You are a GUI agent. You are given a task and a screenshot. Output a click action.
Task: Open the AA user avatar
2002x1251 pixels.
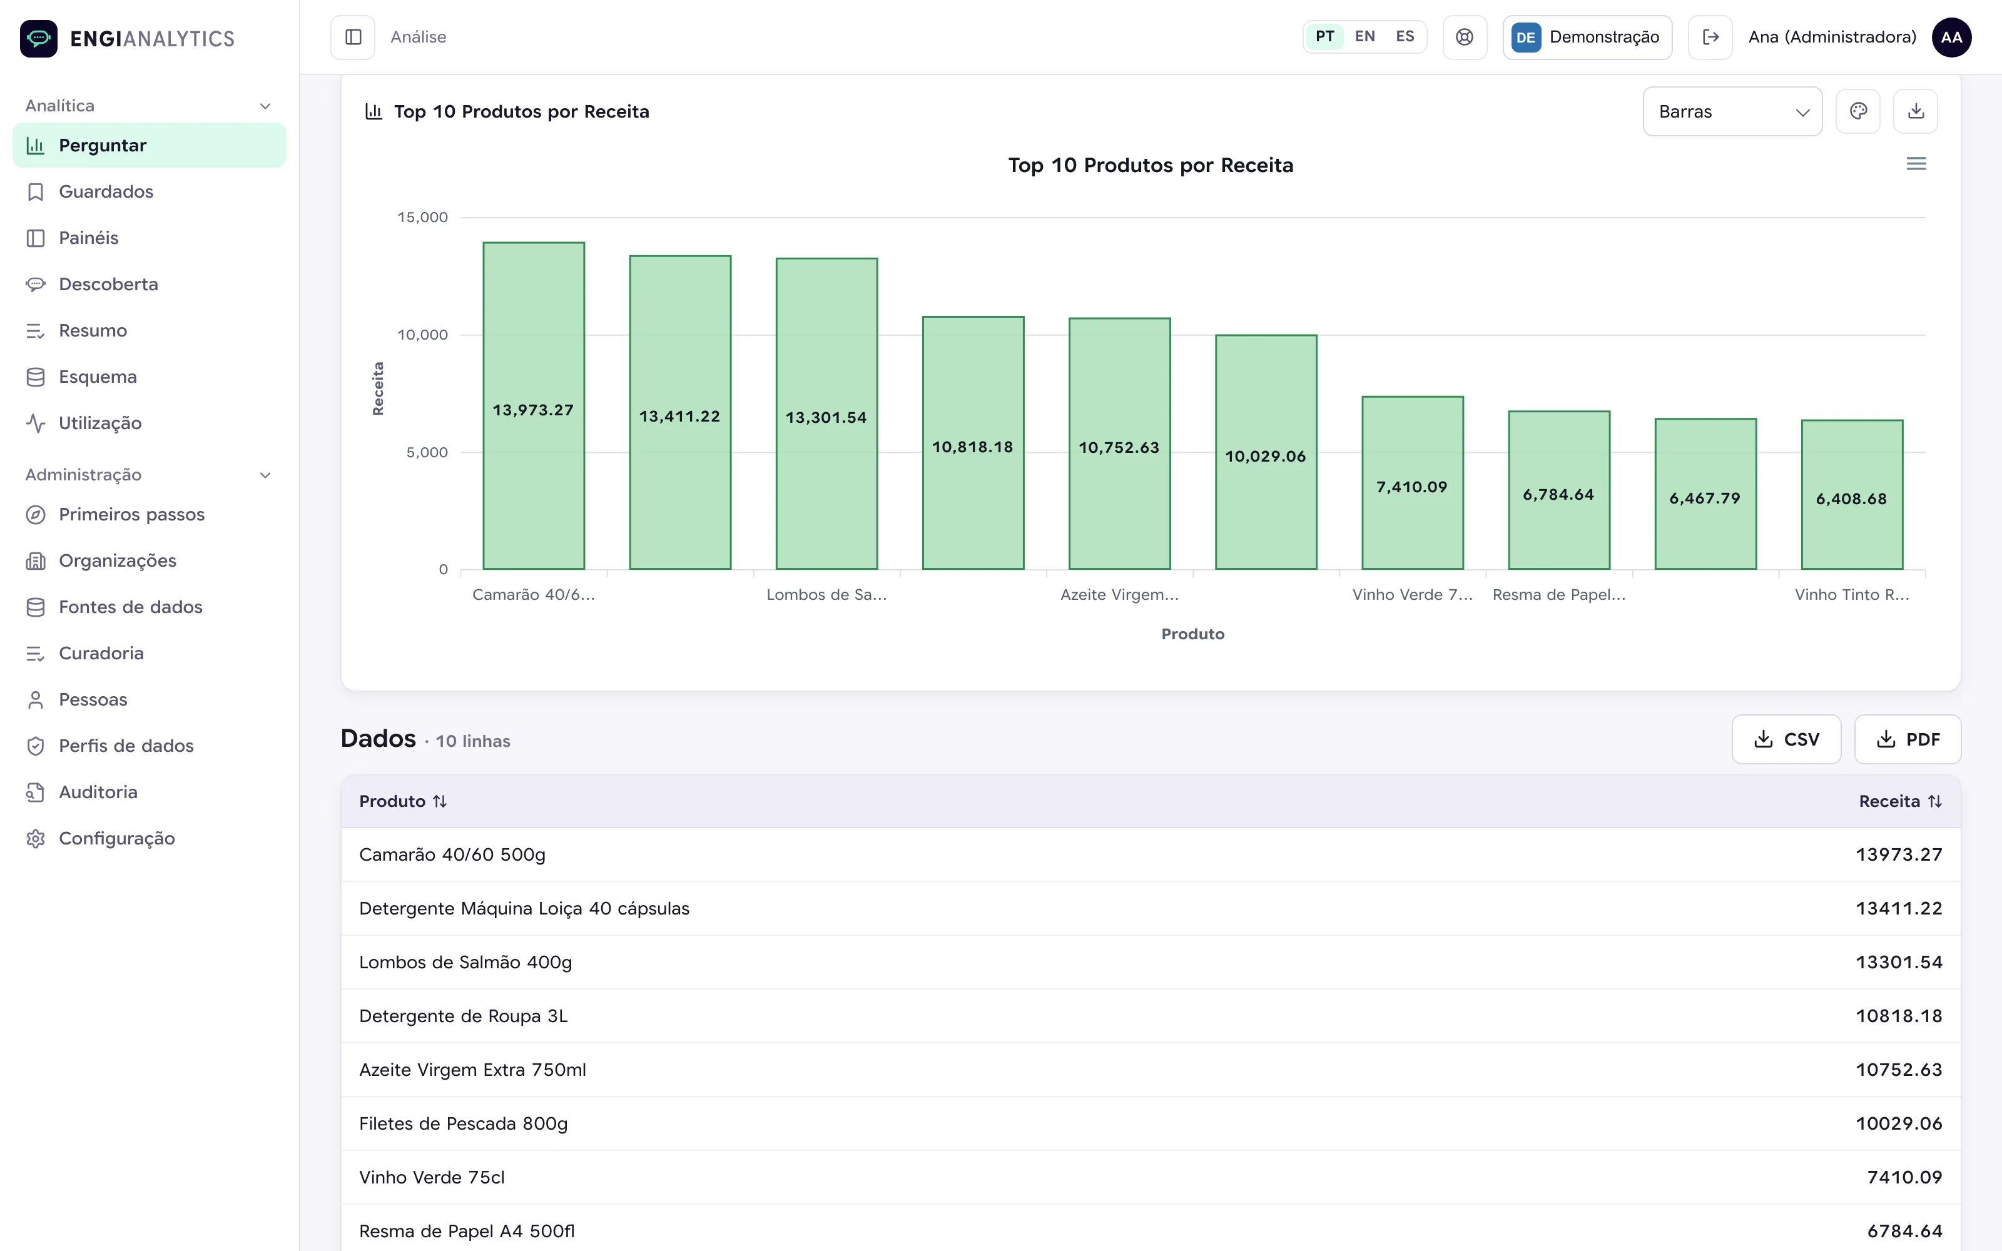point(1951,38)
